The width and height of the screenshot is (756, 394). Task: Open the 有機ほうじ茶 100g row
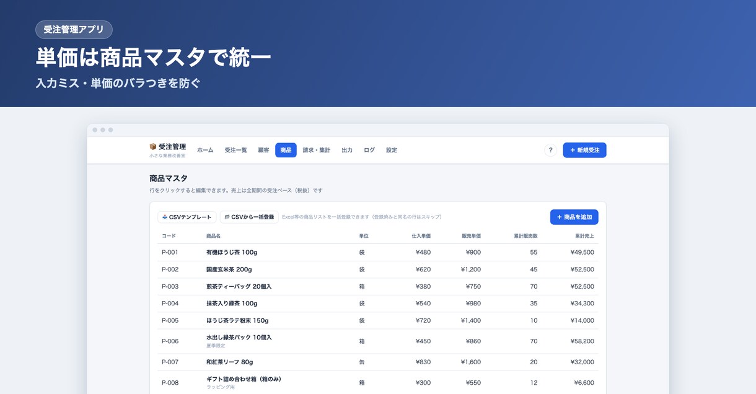pos(378,252)
